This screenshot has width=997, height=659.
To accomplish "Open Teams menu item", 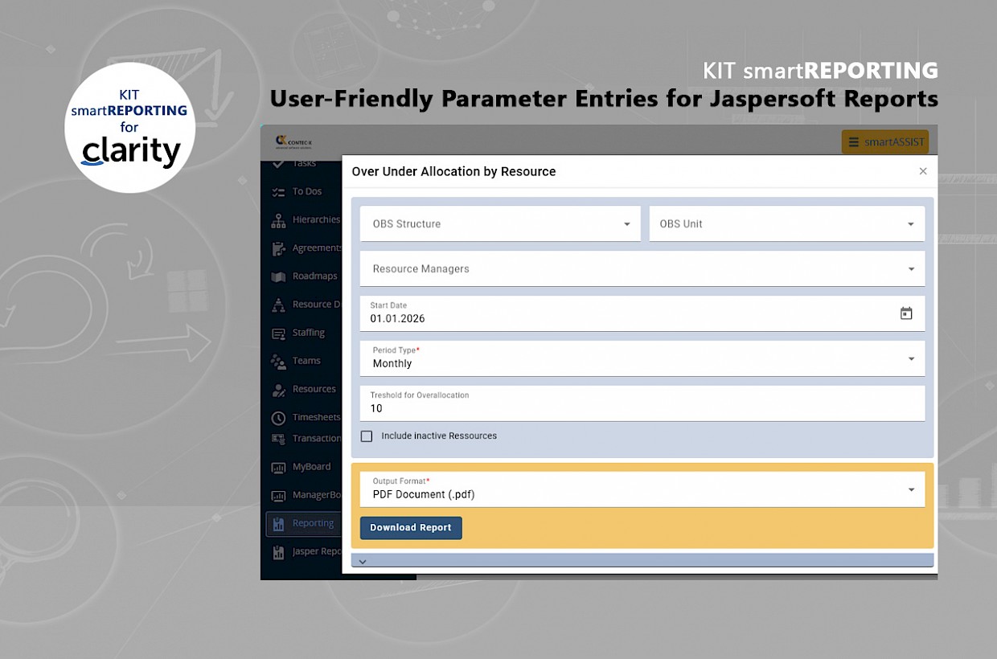I will [306, 361].
